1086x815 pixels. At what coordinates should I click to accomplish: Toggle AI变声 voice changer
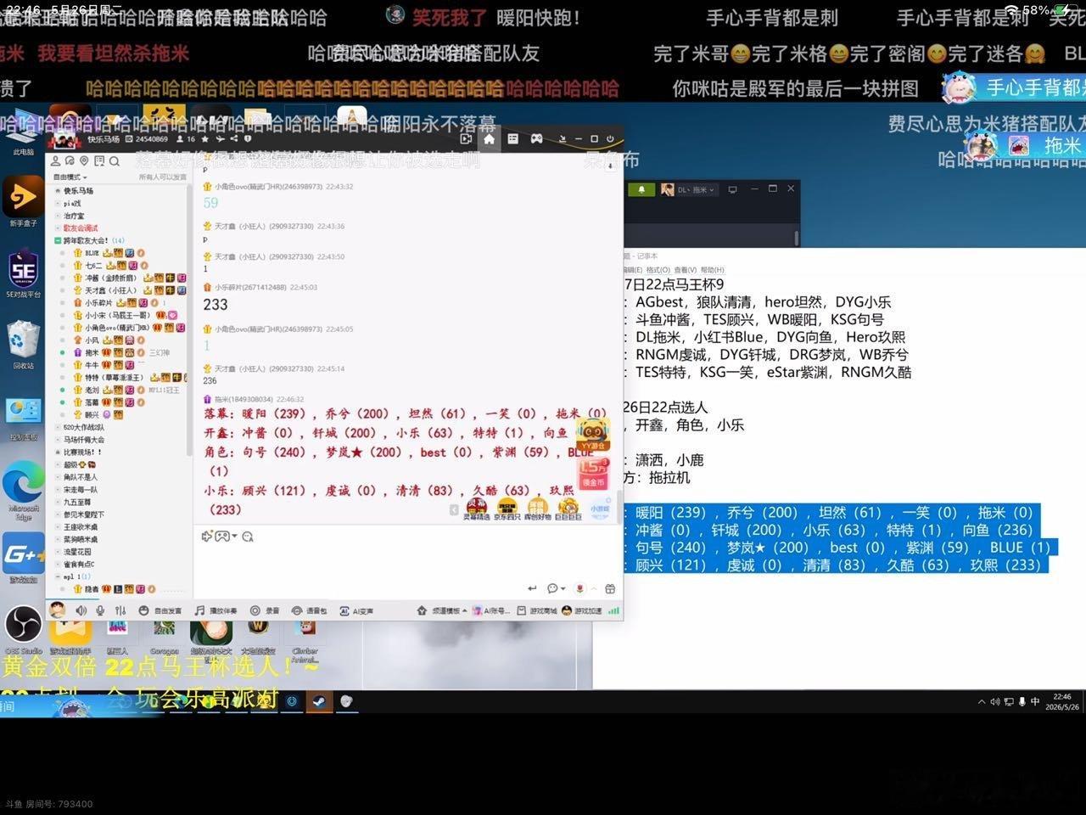tap(356, 610)
